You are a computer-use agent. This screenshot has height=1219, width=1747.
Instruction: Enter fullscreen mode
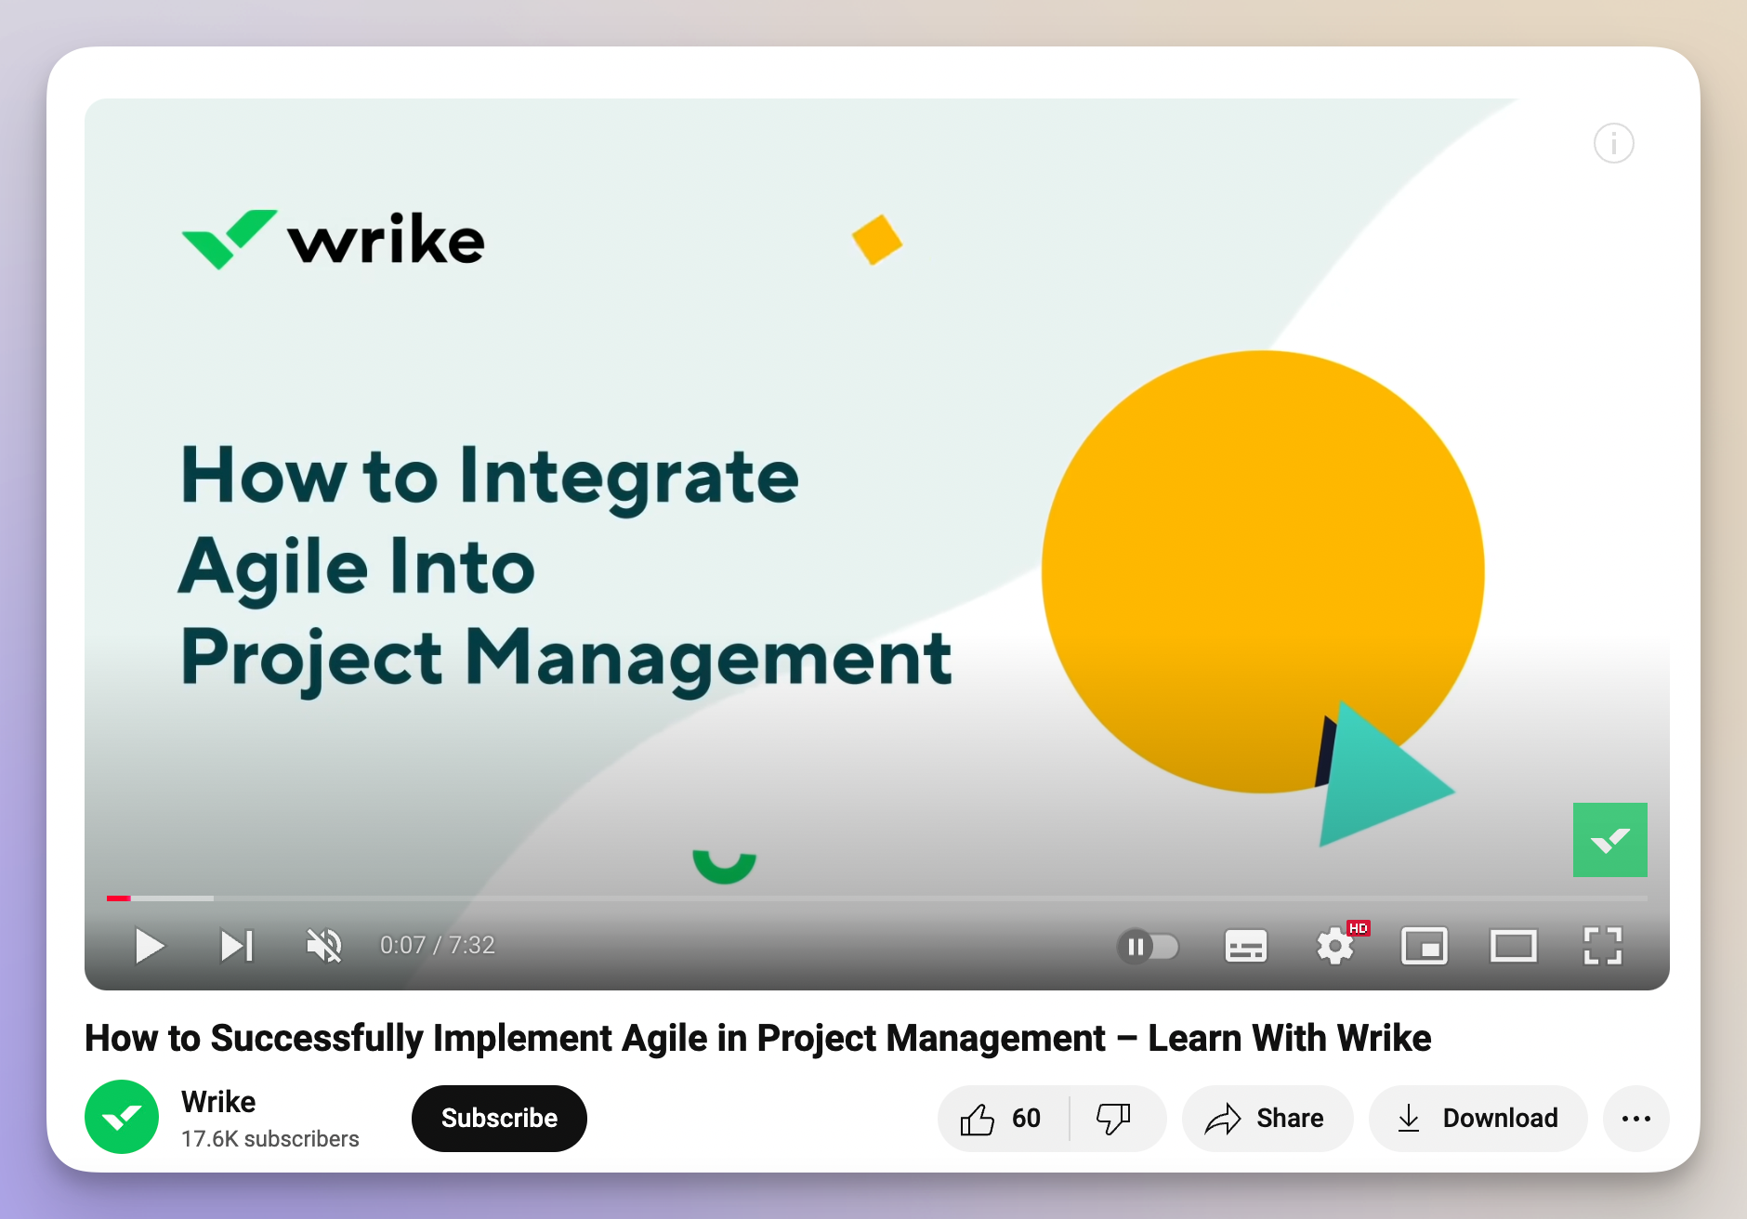pos(1604,946)
